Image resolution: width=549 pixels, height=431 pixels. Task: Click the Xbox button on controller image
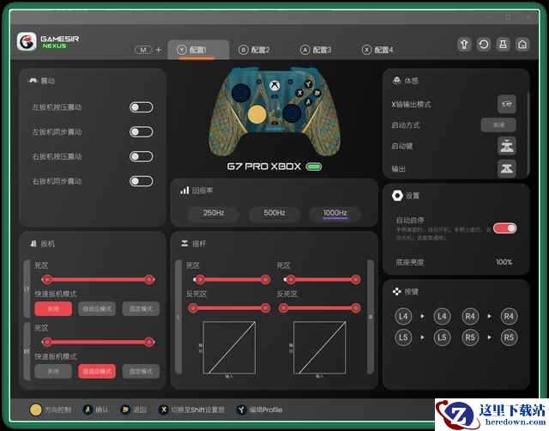pos(274,86)
